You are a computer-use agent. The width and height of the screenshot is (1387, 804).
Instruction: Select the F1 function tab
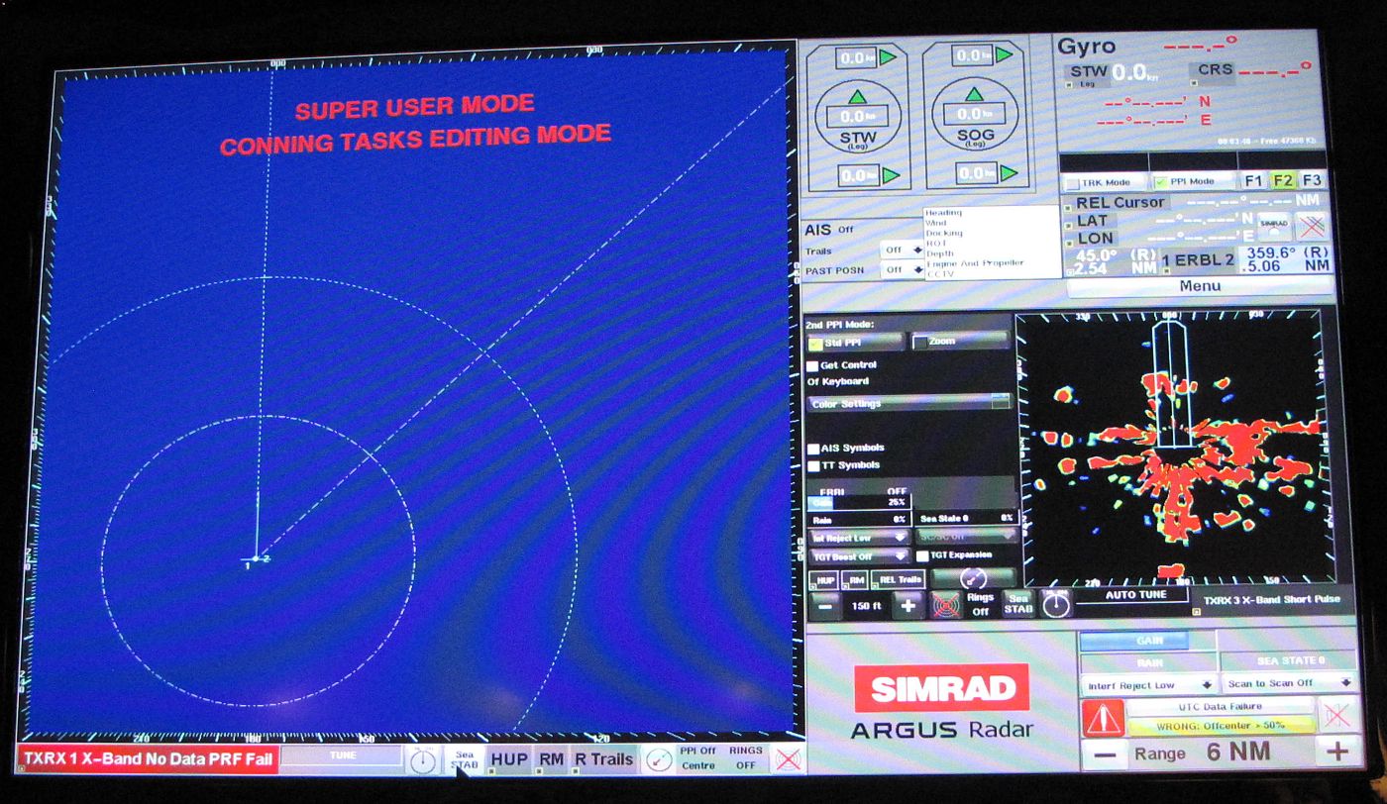coord(1253,180)
